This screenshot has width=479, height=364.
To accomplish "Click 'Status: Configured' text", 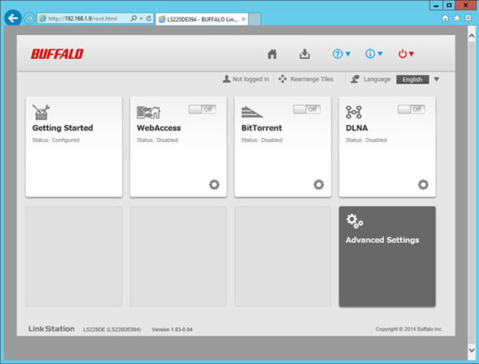I will coord(56,140).
